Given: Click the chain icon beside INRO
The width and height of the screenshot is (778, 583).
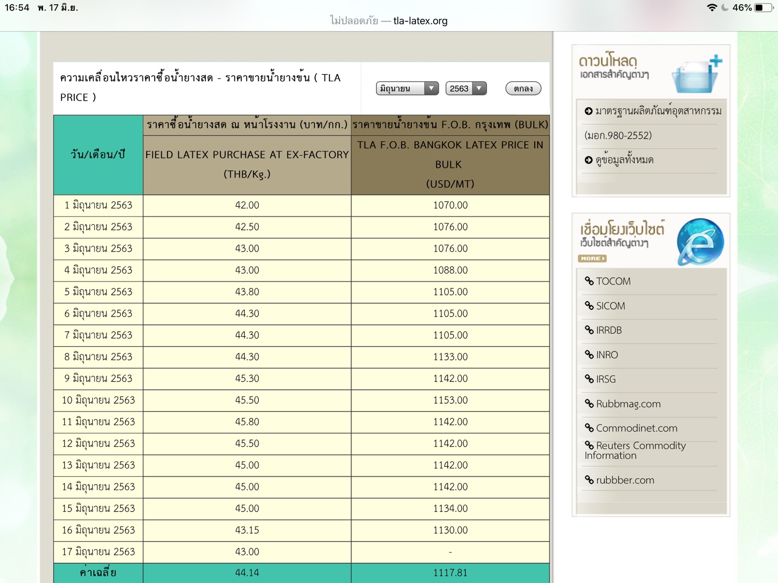Looking at the screenshot, I should (589, 355).
